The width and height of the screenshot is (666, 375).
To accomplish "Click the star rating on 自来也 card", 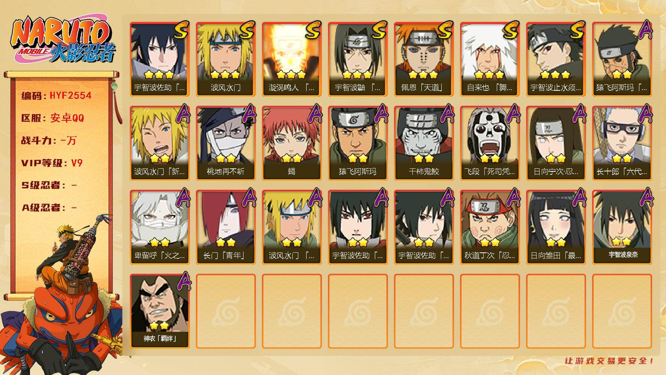I will point(489,74).
